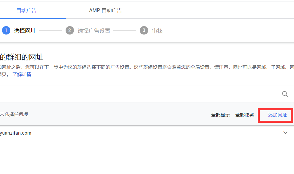Click the blue step 1 circle
Image resolution: width=294 pixels, height=174 pixels.
6,30
